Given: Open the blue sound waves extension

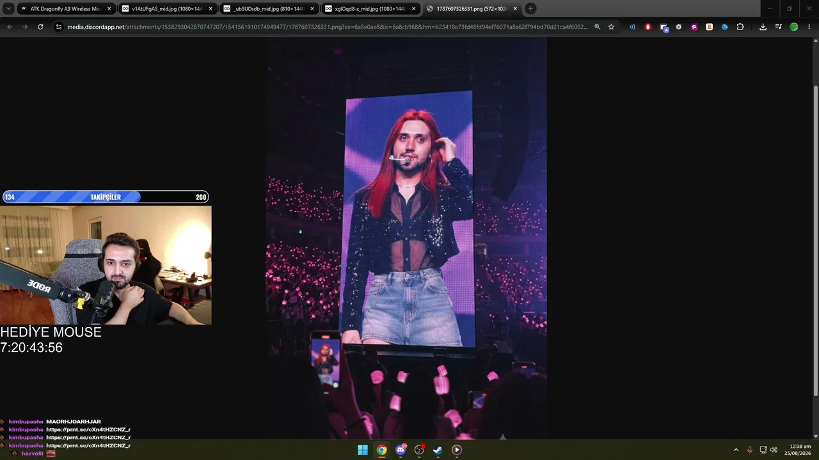Looking at the screenshot, I should point(632,27).
